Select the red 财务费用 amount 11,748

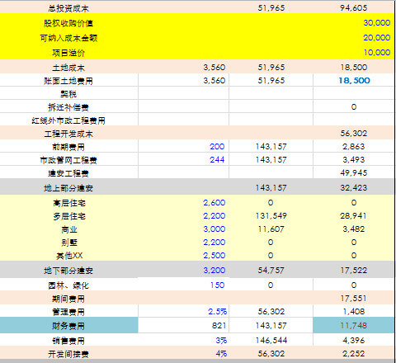pos(354,326)
